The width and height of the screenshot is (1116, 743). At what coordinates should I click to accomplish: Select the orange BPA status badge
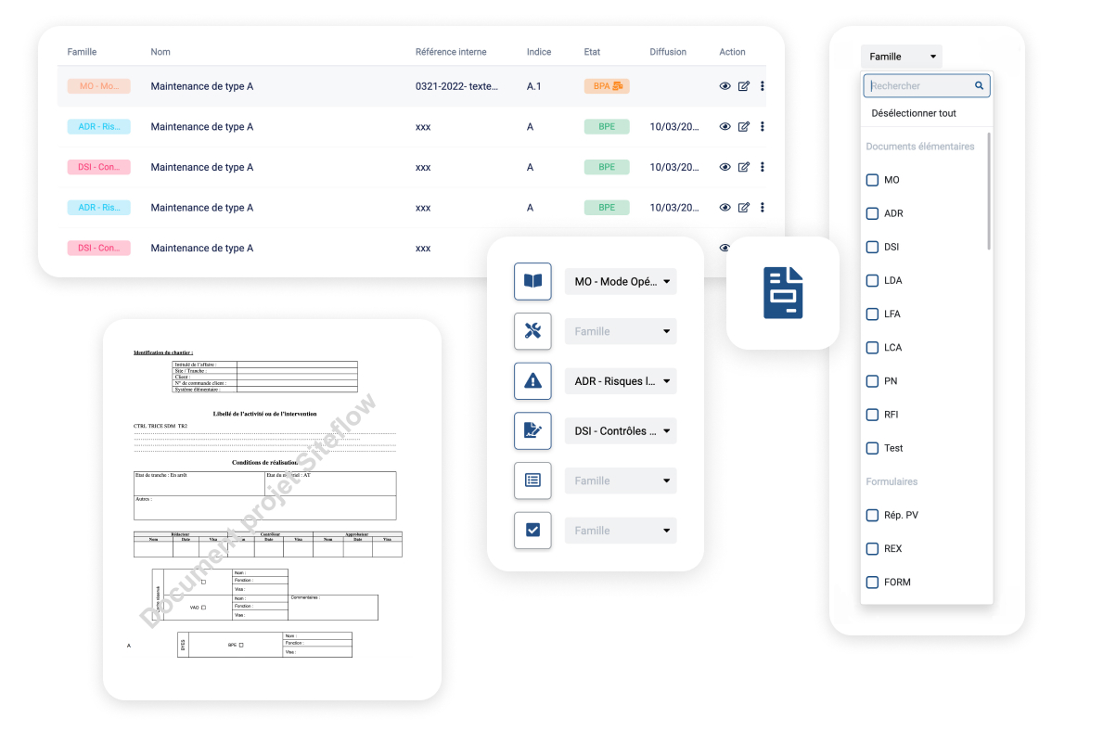coord(606,85)
